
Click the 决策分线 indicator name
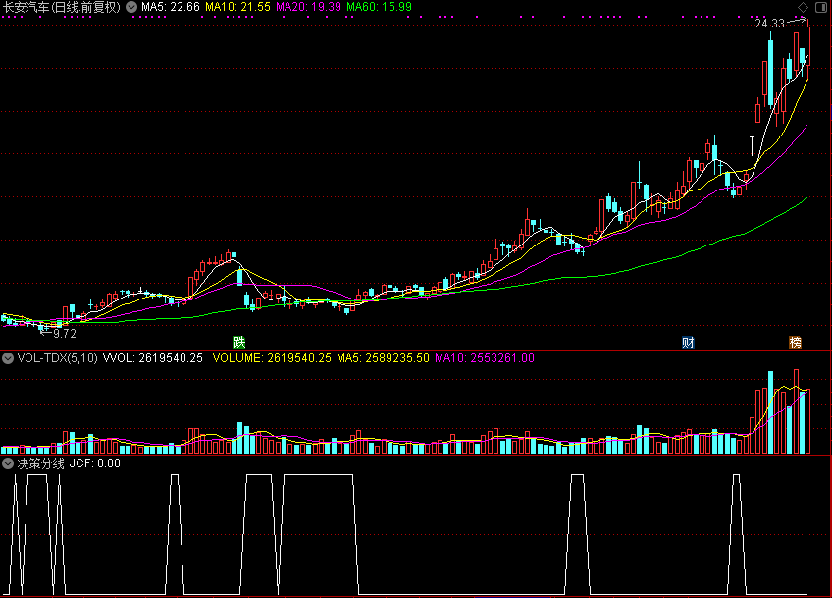click(x=41, y=463)
